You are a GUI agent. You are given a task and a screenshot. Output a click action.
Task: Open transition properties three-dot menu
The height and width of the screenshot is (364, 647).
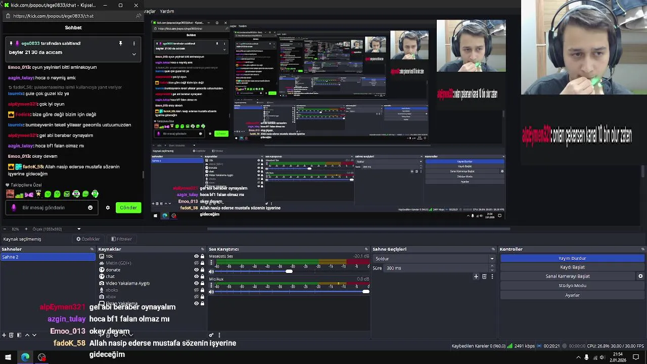tap(492, 277)
